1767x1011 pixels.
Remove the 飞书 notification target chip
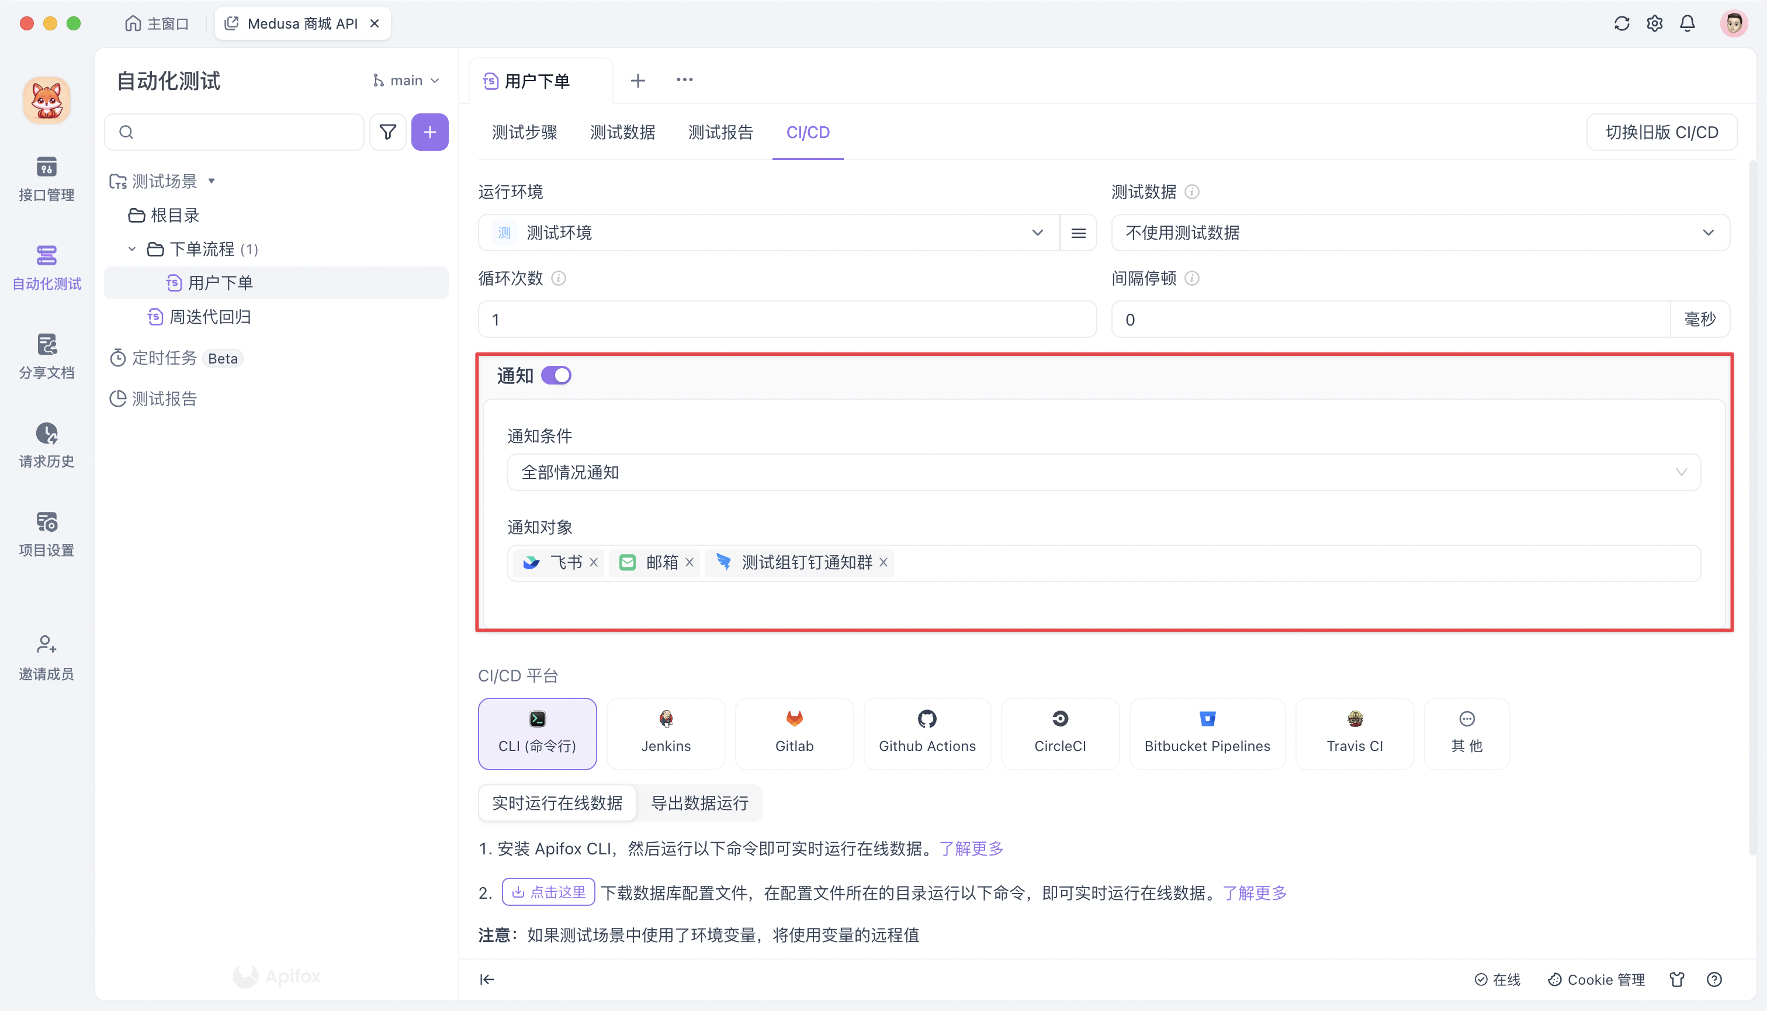click(x=594, y=562)
